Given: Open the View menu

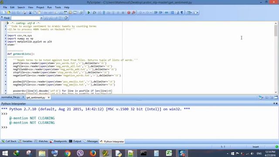Looking at the screenshot, I should (x=31, y=7).
